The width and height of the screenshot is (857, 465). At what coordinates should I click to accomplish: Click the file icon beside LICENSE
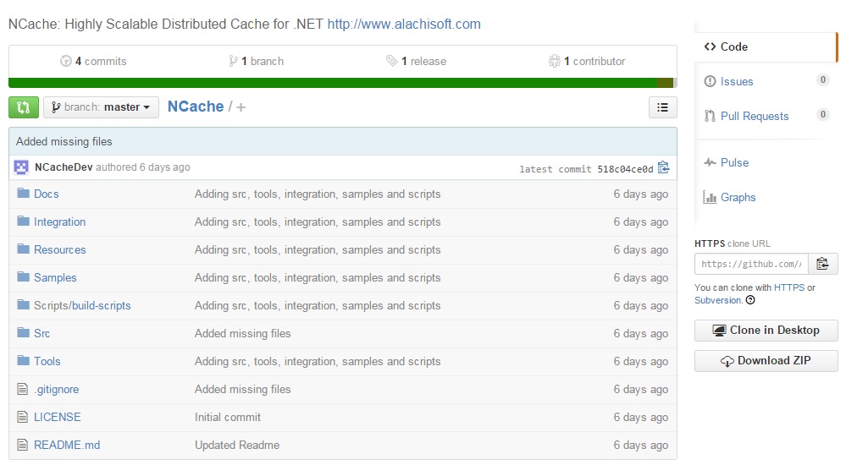click(22, 417)
